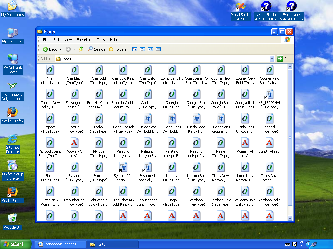Click the scrollbar up arrow

point(290,67)
